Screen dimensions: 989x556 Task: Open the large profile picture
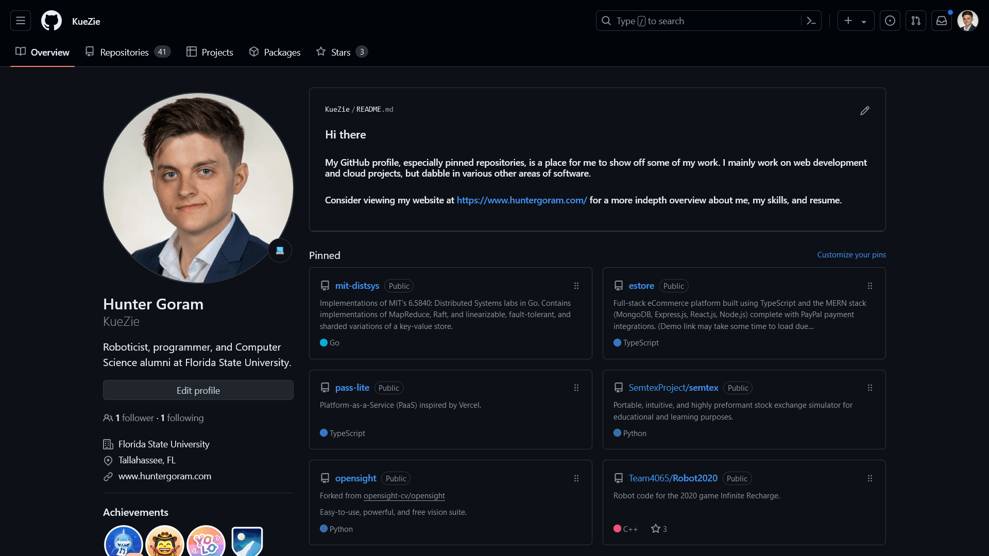pyautogui.click(x=198, y=188)
